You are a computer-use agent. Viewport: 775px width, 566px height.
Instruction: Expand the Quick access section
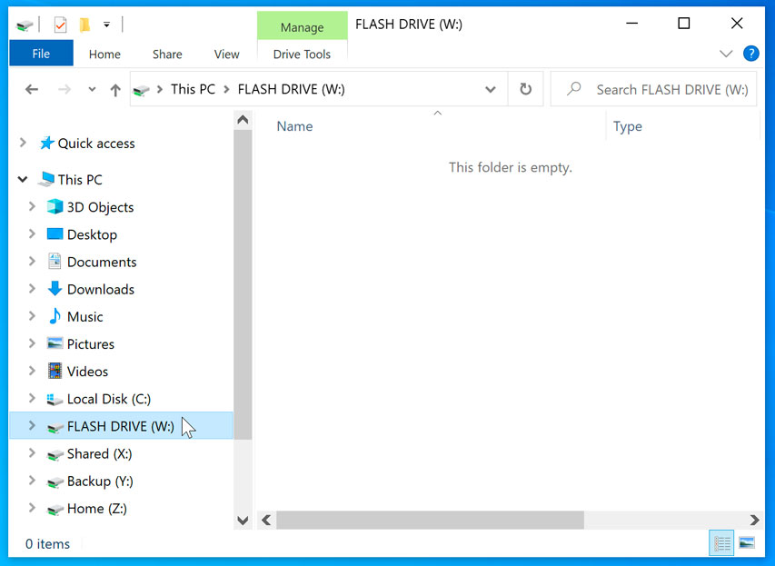(x=22, y=143)
